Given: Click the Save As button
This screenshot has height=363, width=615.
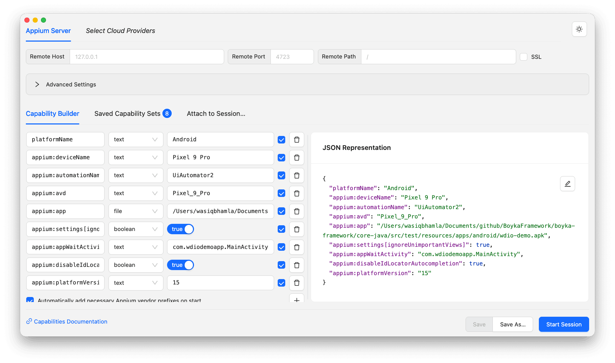Looking at the screenshot, I should coord(513,324).
